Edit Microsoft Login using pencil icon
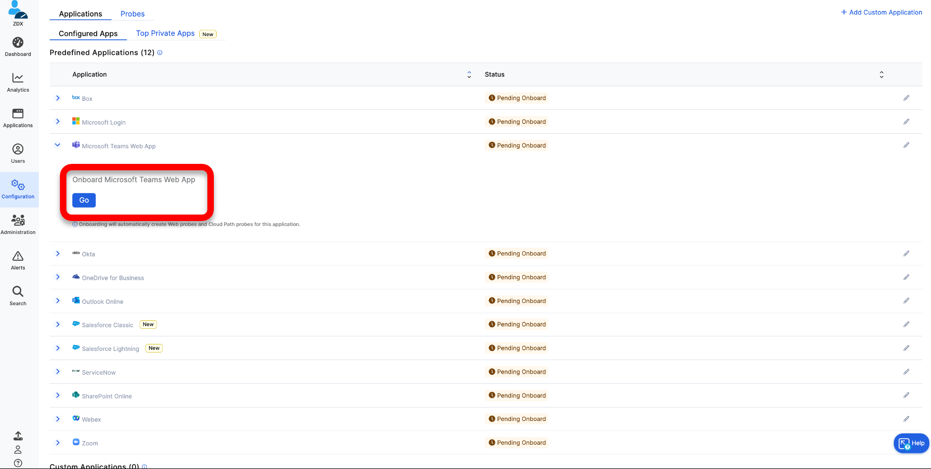The image size is (931, 469). 906,122
